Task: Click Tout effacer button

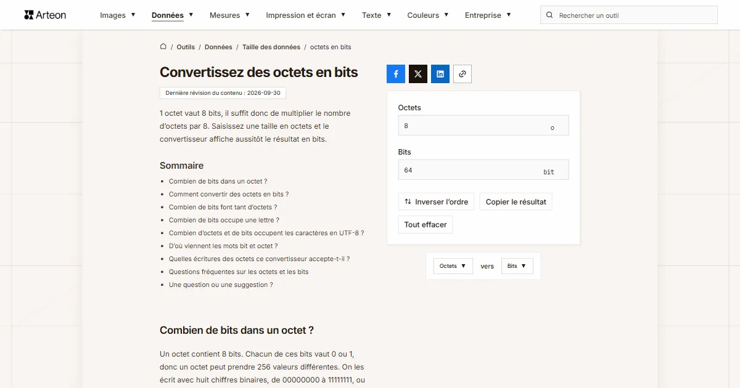Action: click(x=425, y=225)
